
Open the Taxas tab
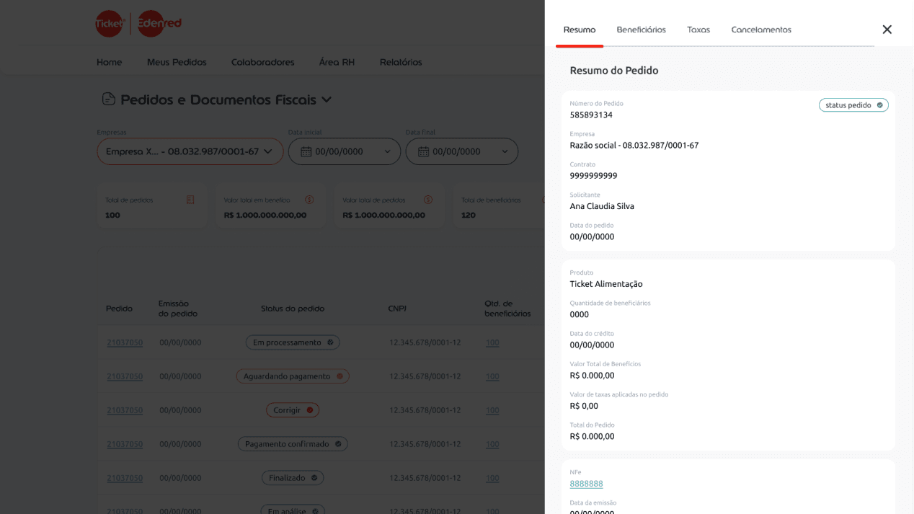[698, 30]
